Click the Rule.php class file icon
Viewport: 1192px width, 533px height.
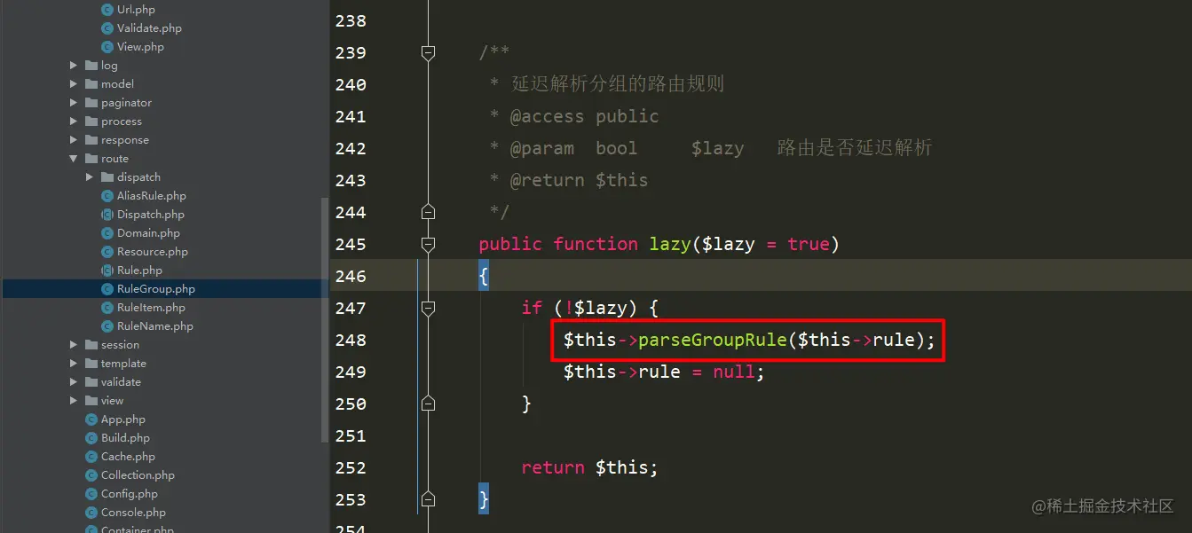107,270
